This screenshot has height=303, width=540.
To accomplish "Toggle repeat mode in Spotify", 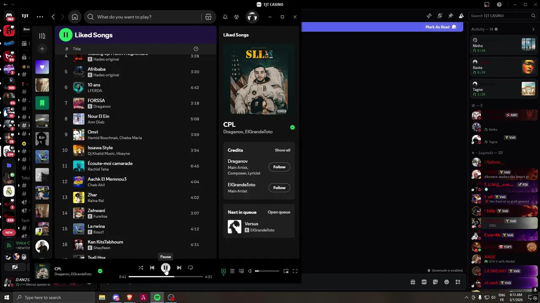I will [190, 268].
